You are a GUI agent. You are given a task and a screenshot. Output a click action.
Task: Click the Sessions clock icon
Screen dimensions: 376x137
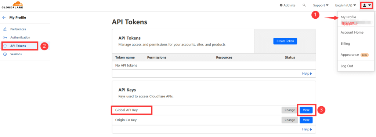point(5,54)
